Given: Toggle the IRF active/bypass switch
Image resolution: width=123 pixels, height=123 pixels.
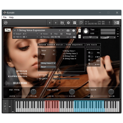Looking at the screenshot, I should [90, 60].
